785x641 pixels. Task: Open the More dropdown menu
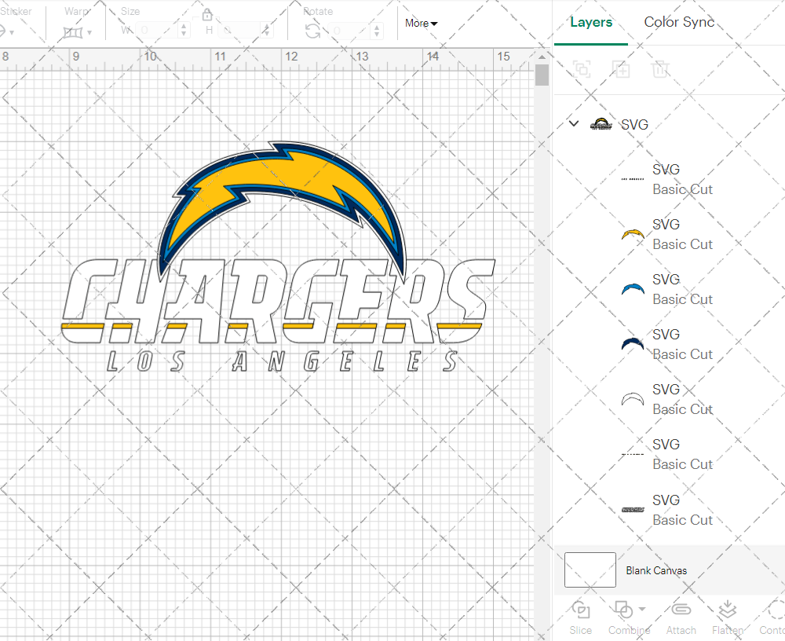click(x=421, y=23)
